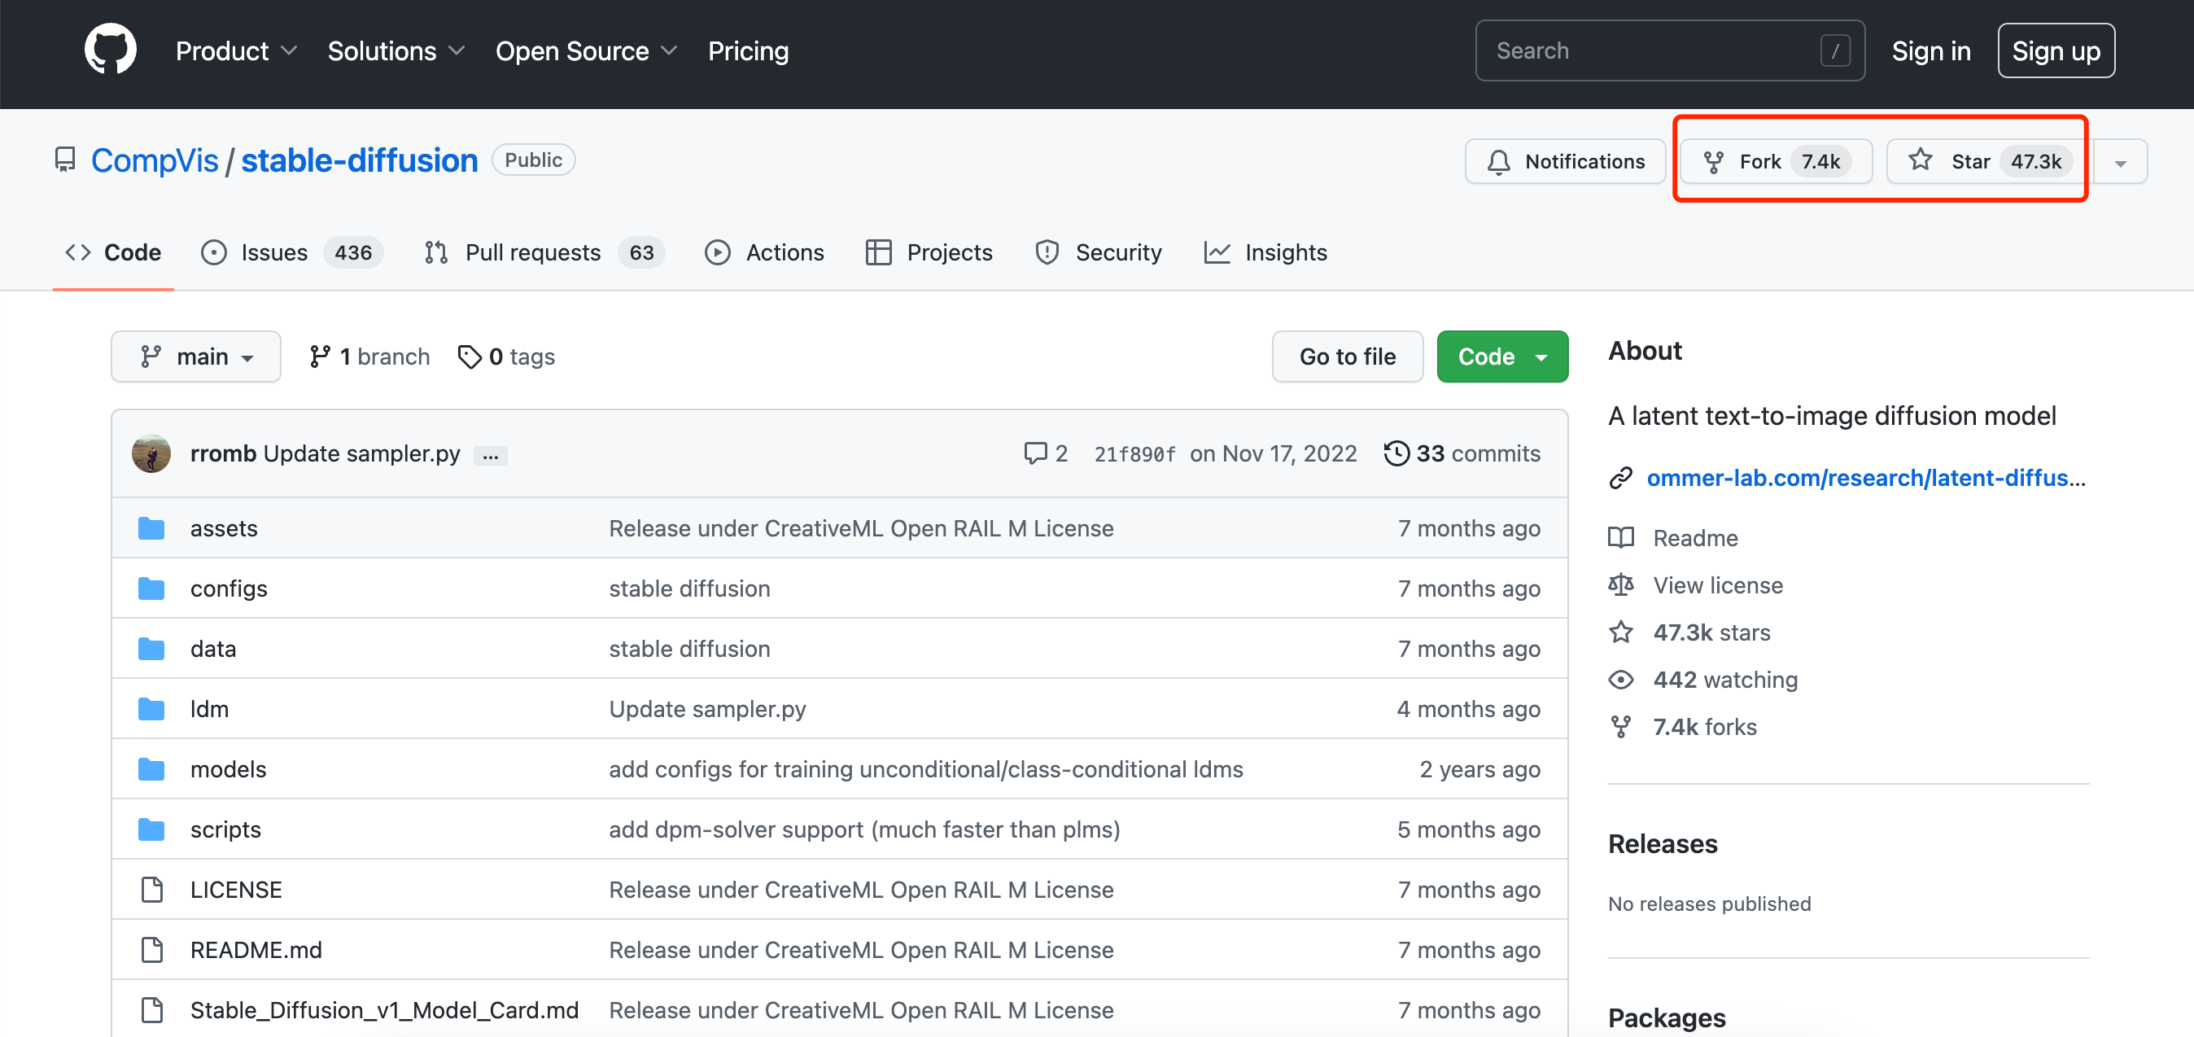Open the models folder
The width and height of the screenshot is (2194, 1037).
228,769
